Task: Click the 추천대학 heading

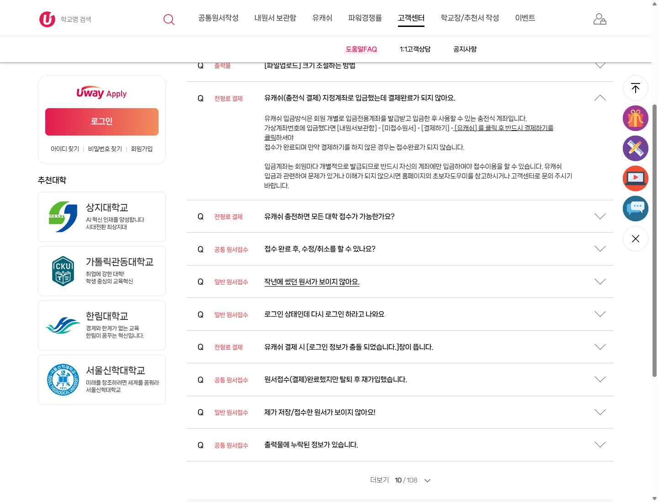Action: click(52, 180)
